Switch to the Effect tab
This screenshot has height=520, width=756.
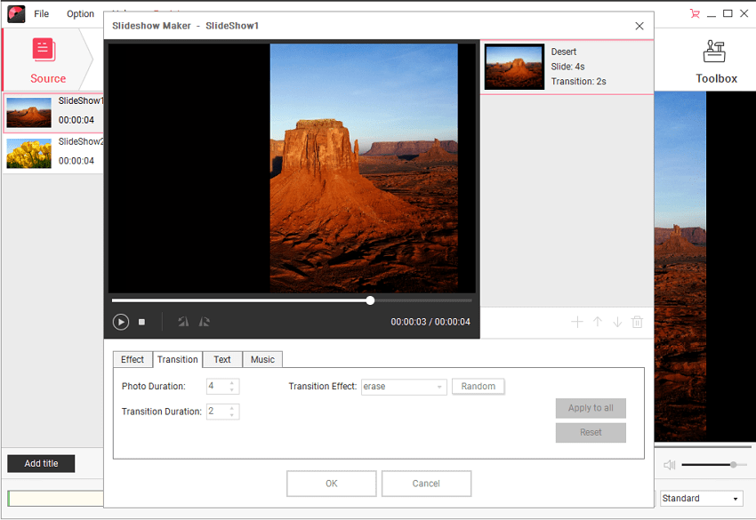point(133,359)
